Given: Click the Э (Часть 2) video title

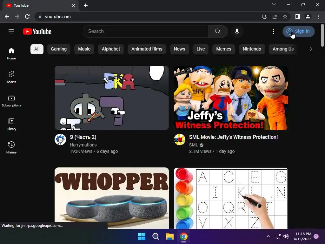Looking at the screenshot, I should point(83,137).
